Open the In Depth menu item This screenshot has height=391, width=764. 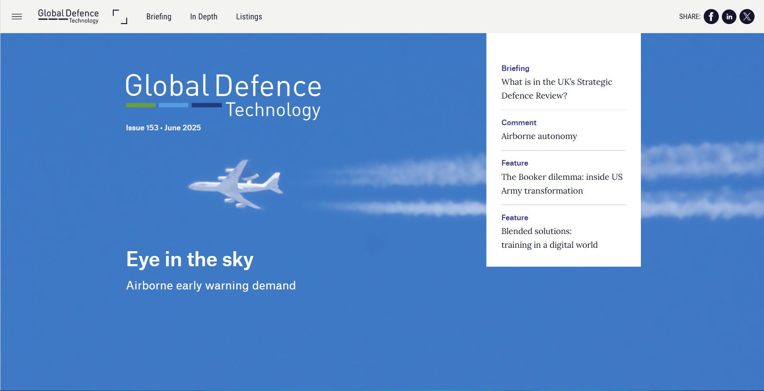click(204, 17)
